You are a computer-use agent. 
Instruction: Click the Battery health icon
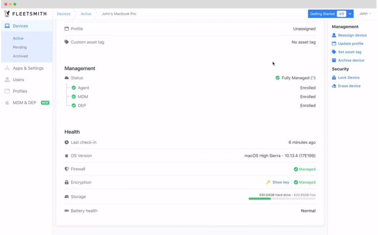click(x=66, y=211)
